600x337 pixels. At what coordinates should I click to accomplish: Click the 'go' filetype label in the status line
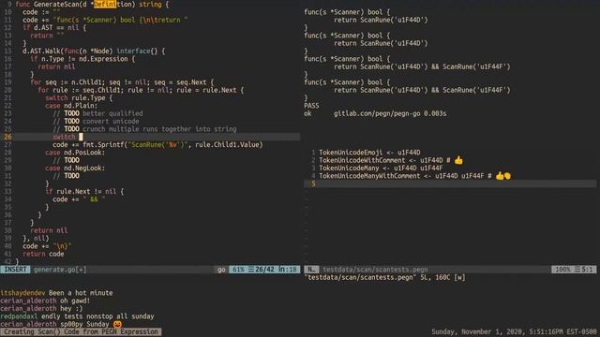221,270
